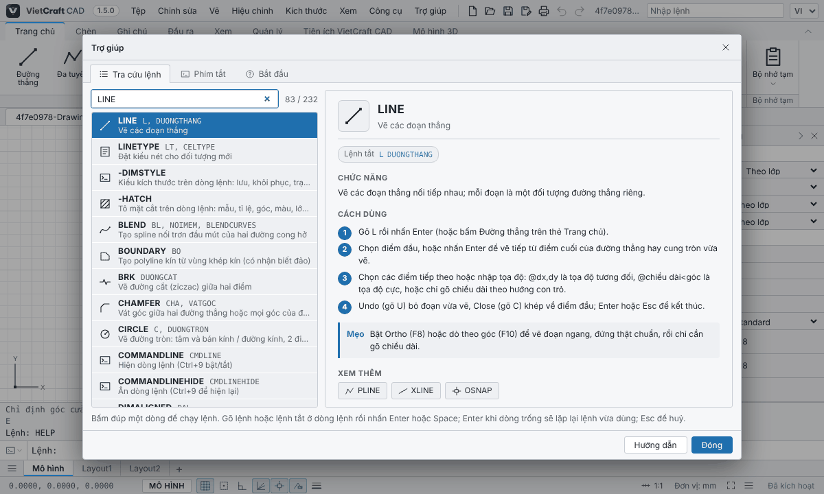Select the CIRCLE command row
This screenshot has width=824, height=494.
[x=205, y=334]
